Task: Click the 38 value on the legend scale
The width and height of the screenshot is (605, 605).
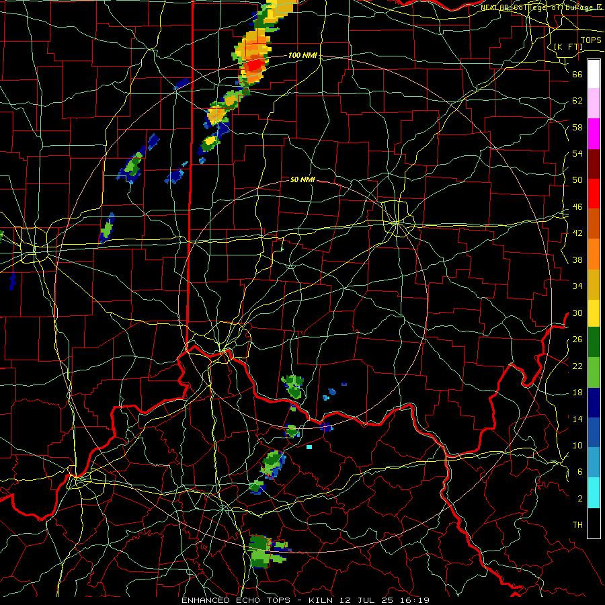Action: click(x=577, y=259)
